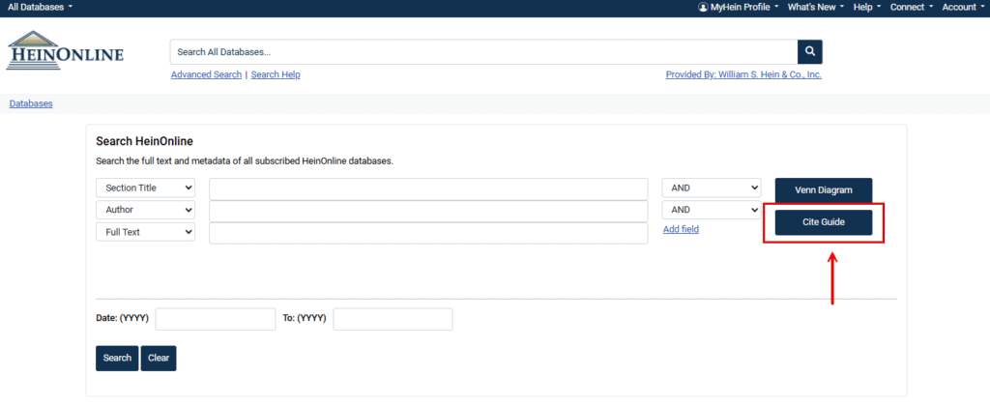The image size is (990, 406).
Task: Open the All Databases dropdown
Action: [40, 8]
